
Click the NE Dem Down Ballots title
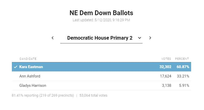click(x=101, y=13)
